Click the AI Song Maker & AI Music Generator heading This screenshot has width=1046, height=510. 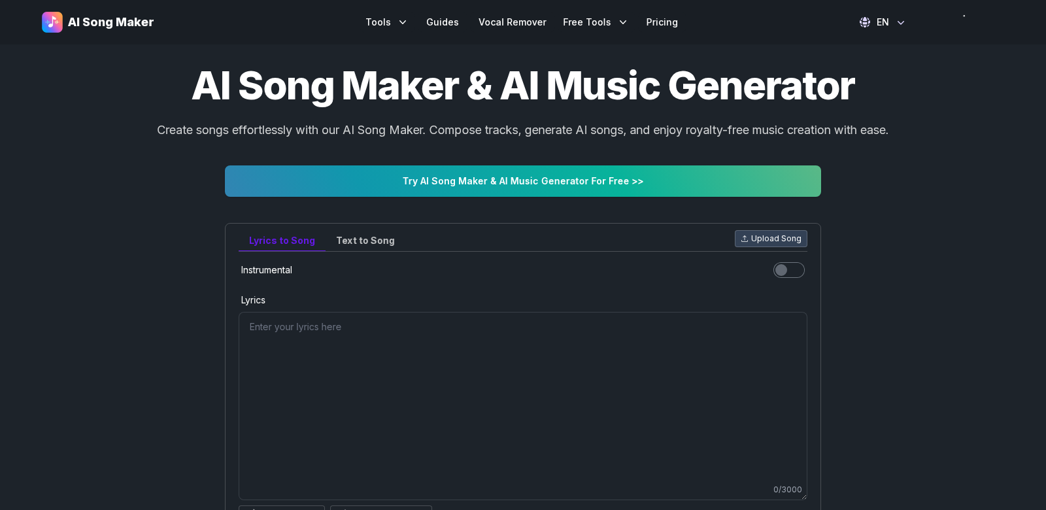point(523,86)
